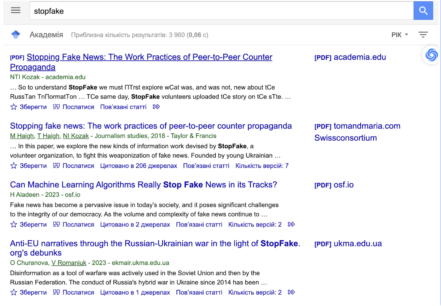
Task: Open Anti-EU narratives result title
Action: coord(155,248)
